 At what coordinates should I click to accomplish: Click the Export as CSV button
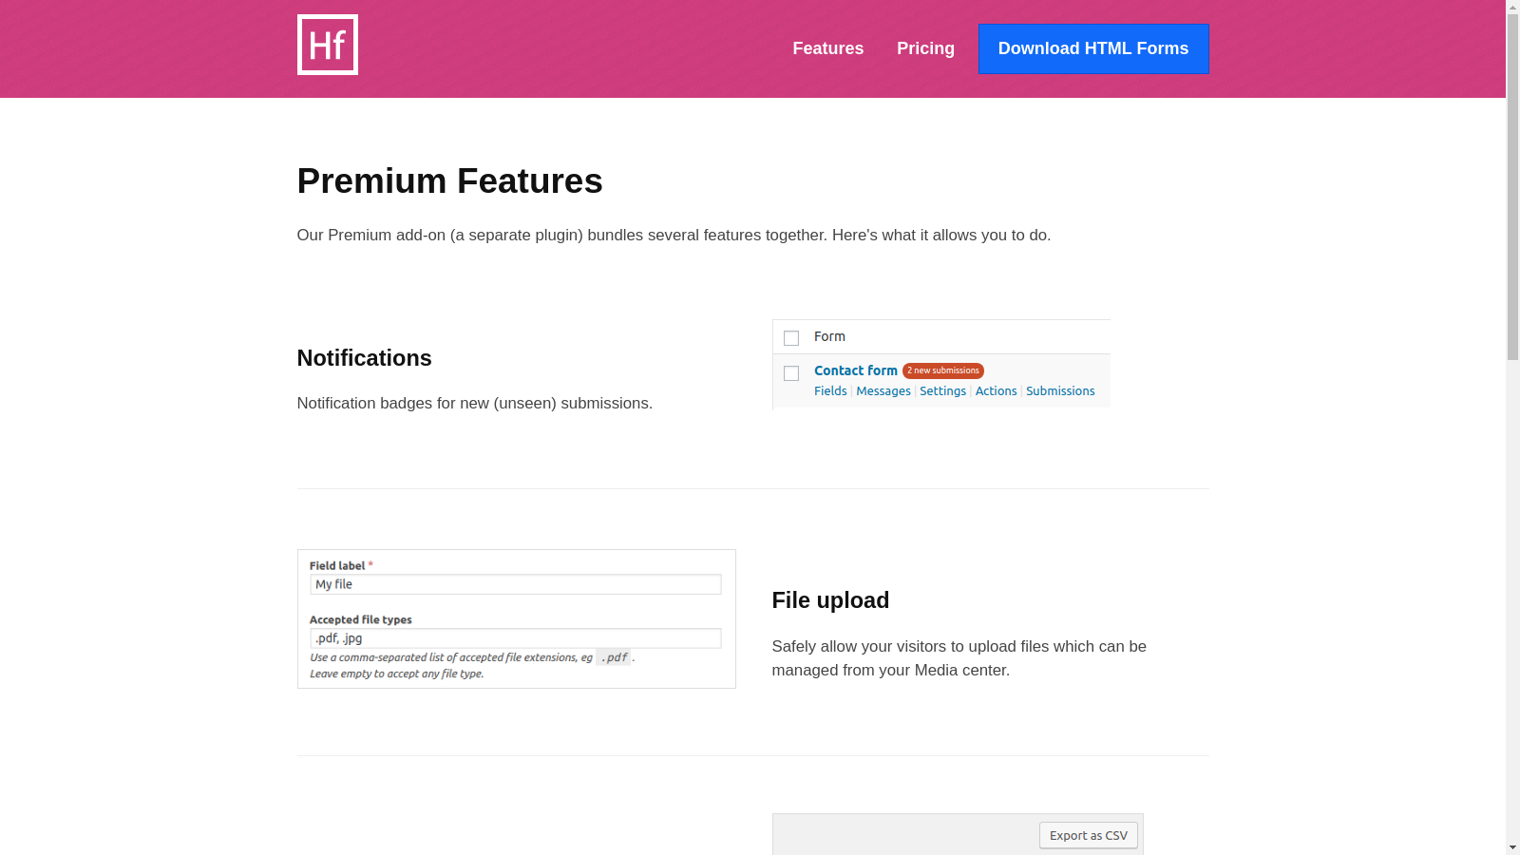click(1088, 835)
